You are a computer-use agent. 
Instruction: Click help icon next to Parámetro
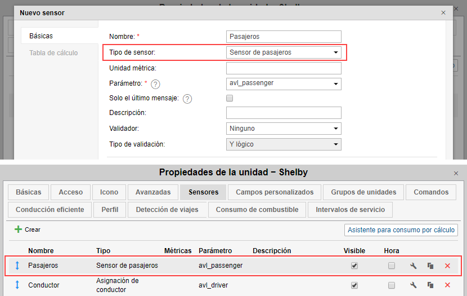tap(156, 83)
